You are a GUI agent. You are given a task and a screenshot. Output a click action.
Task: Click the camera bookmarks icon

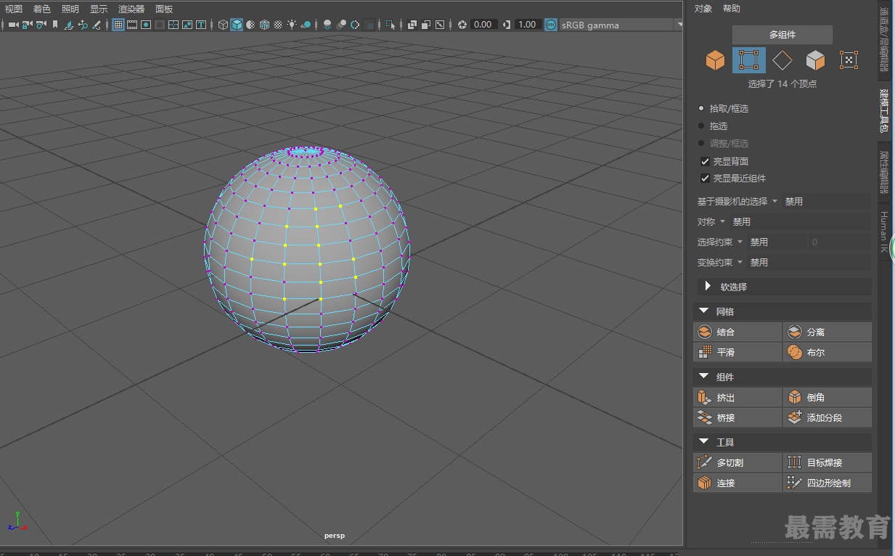(54, 25)
